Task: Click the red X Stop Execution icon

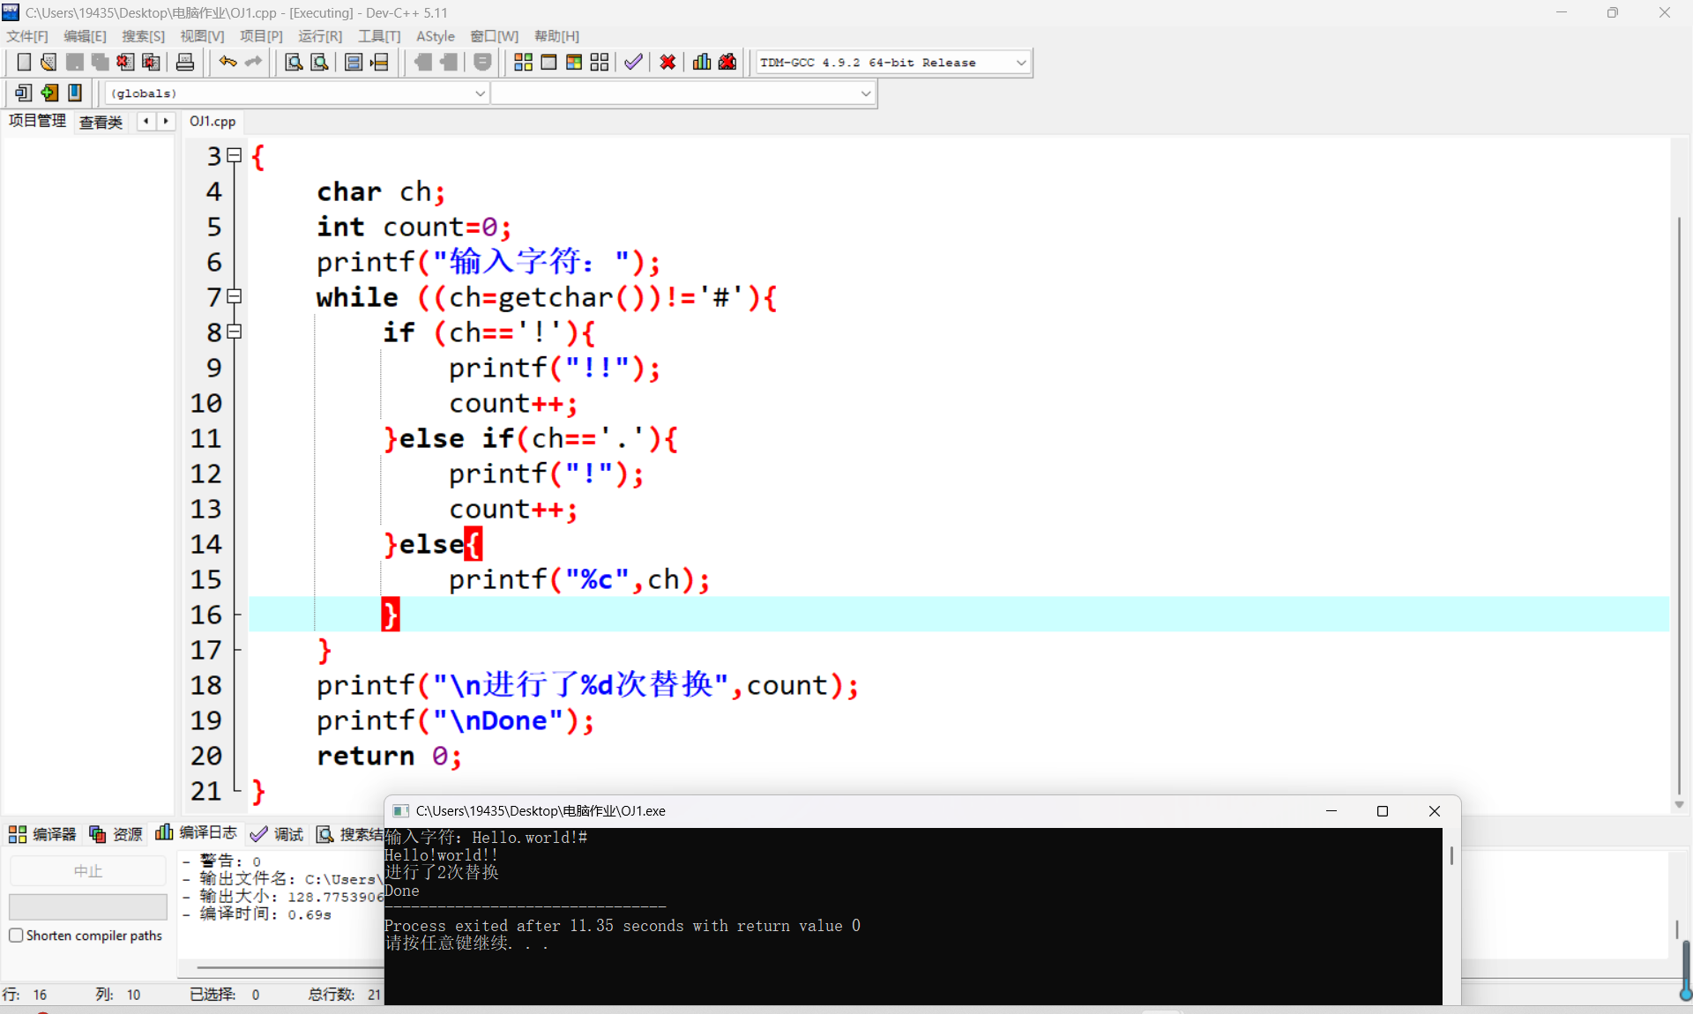Action: (668, 62)
